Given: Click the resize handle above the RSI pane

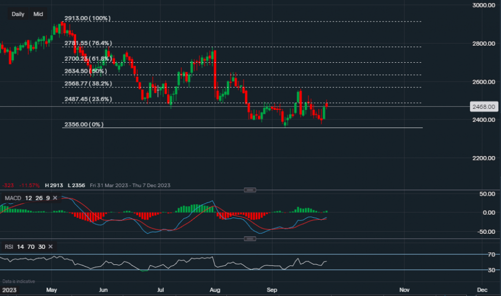Looking at the screenshot, I should click(250, 239).
